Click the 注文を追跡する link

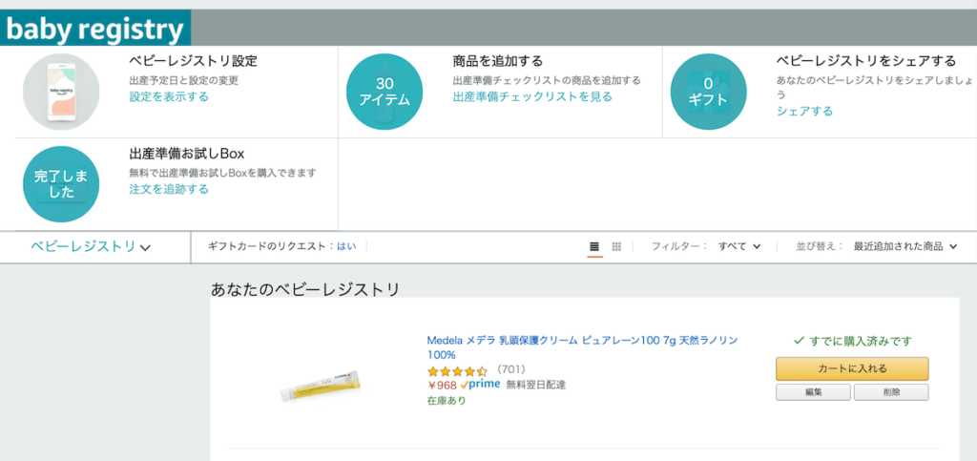pyautogui.click(x=169, y=189)
